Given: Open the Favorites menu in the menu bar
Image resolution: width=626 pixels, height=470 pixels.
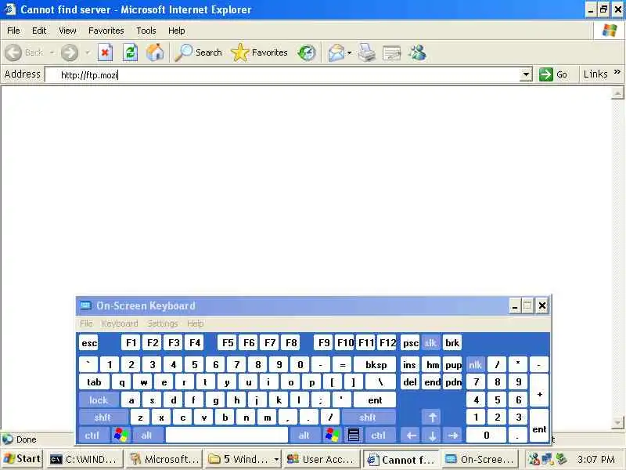Looking at the screenshot, I should (x=106, y=31).
